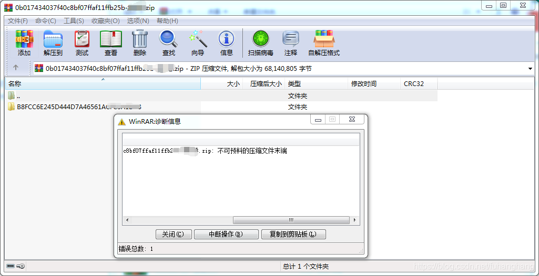Show archive 信息 (Info) icon

[227, 43]
